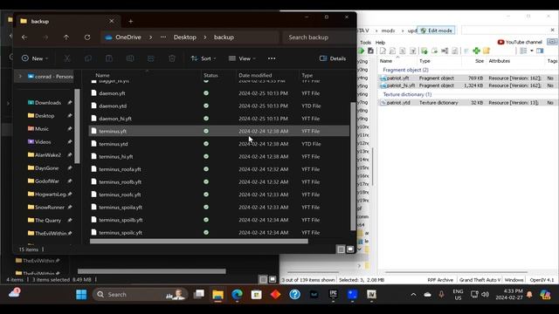Viewport: 559px width, 314px height.
Task: Open the blue Get Help question mark app
Action: (x=295, y=295)
